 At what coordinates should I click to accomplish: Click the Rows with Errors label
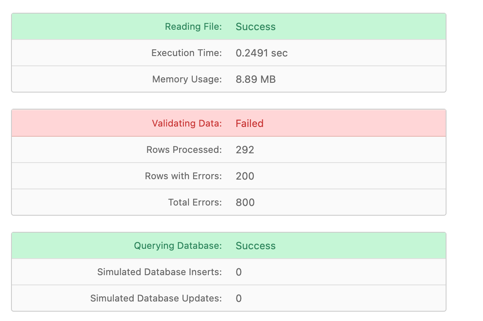[183, 176]
